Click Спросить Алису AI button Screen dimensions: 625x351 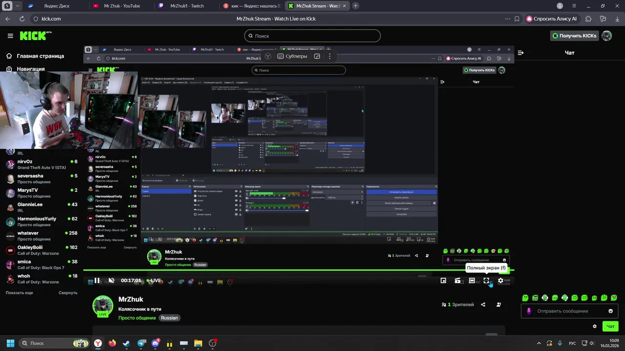(552, 19)
